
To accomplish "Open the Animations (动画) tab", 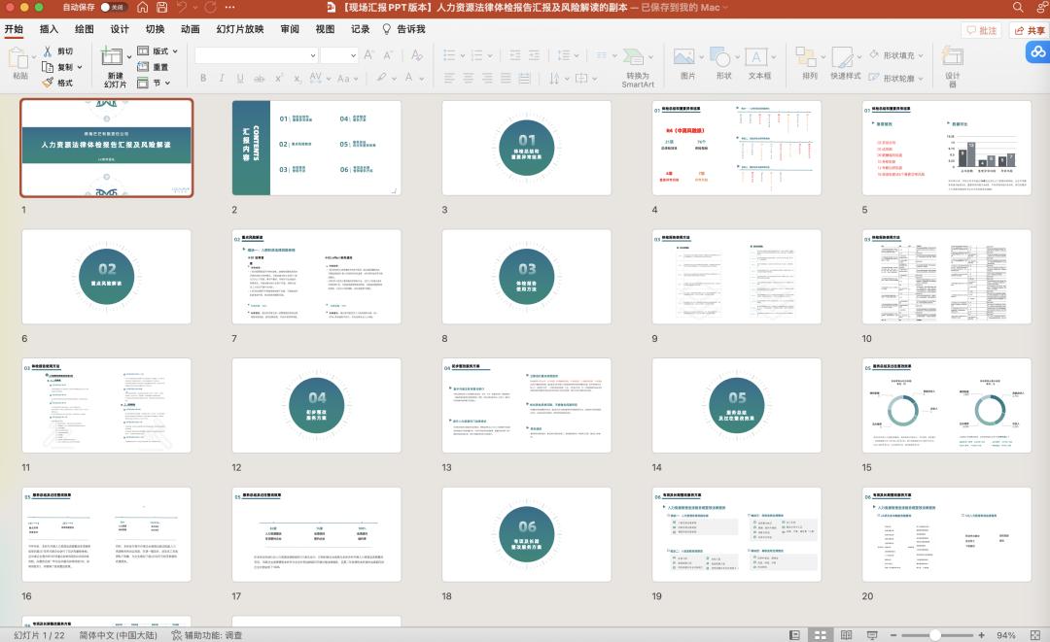I will point(191,29).
